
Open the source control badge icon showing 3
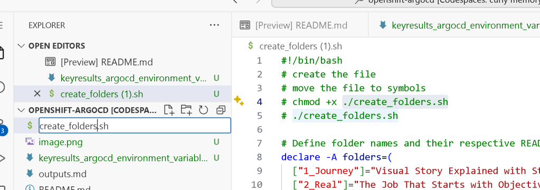click(x=3, y=131)
